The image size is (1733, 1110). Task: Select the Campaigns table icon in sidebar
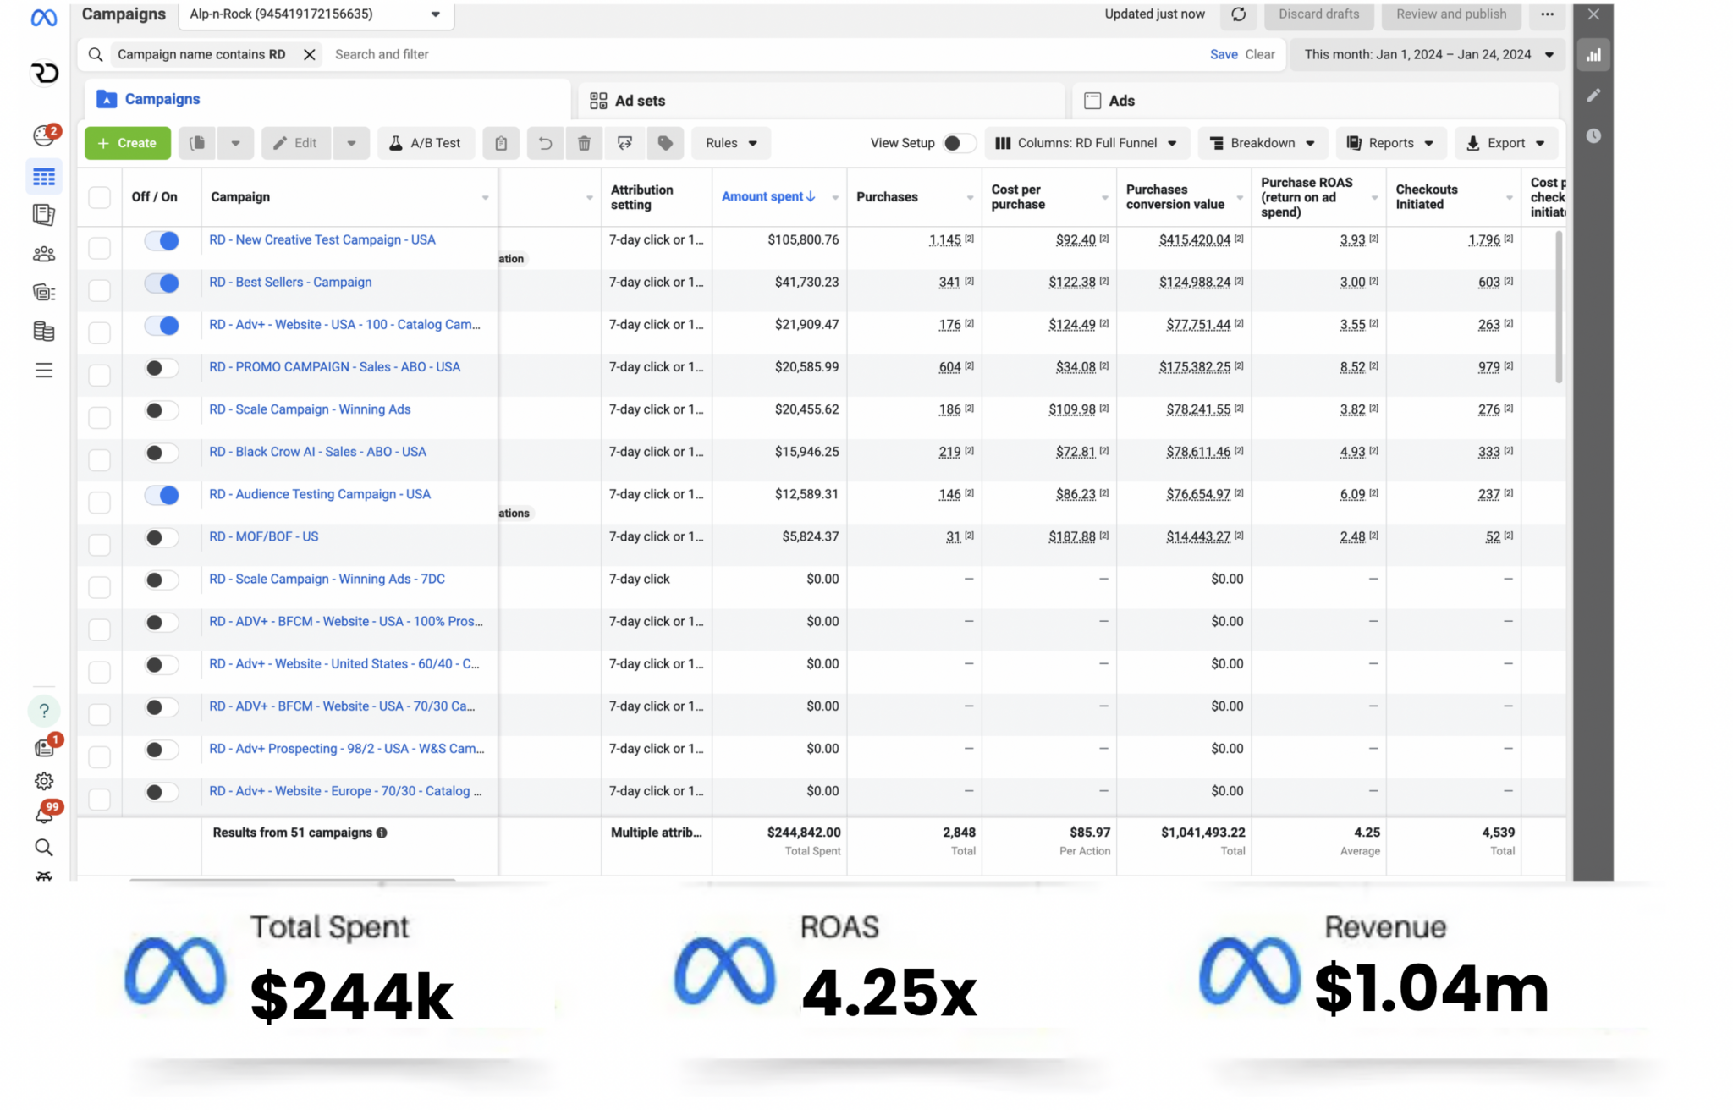[x=43, y=177]
